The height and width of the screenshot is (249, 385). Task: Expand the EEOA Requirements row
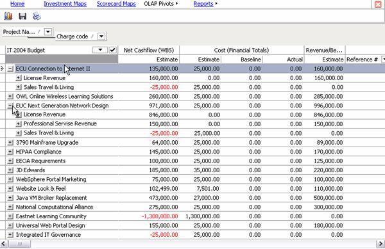coord(10,161)
